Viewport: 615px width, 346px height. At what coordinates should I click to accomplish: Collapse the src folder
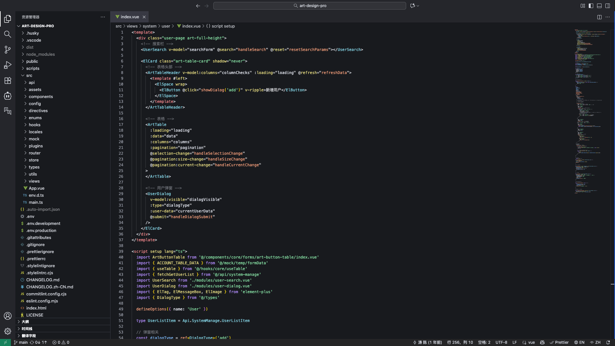pyautogui.click(x=29, y=75)
